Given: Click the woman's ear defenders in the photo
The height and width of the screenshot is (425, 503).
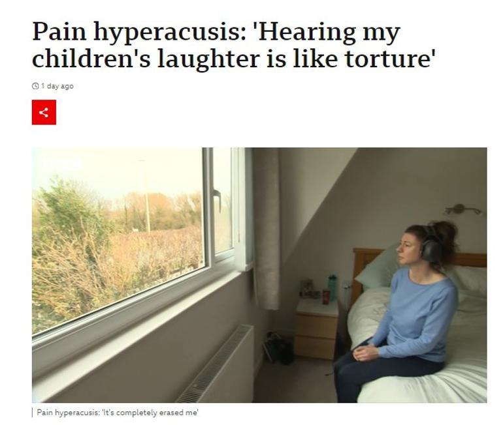Looking at the screenshot, I should (x=431, y=246).
